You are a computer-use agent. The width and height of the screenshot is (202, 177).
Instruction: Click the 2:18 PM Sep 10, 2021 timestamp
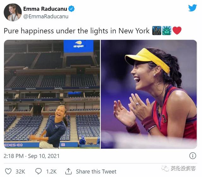32,156
